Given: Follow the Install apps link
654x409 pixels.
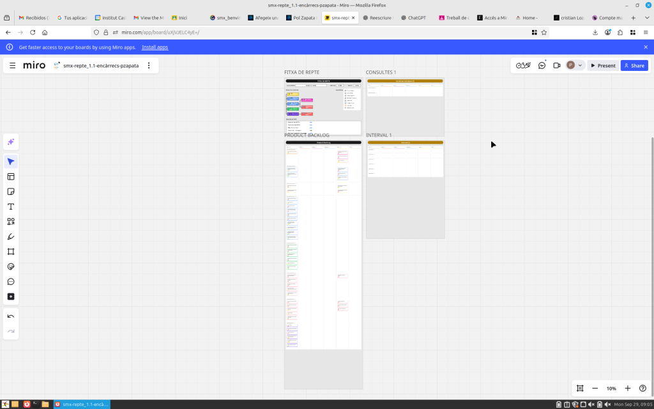Looking at the screenshot, I should point(155,47).
